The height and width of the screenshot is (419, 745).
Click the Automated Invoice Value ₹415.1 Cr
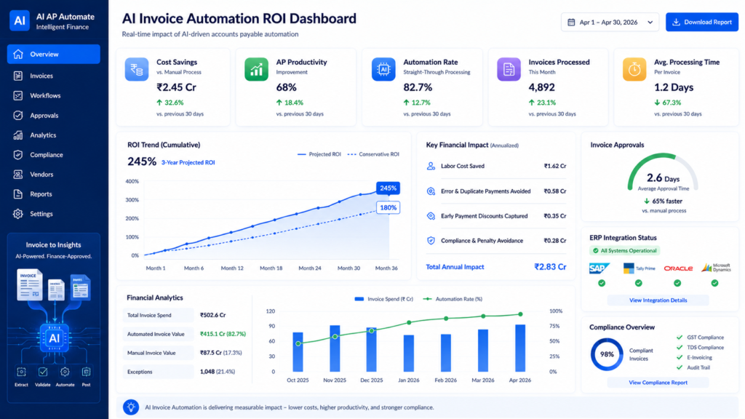(x=223, y=334)
